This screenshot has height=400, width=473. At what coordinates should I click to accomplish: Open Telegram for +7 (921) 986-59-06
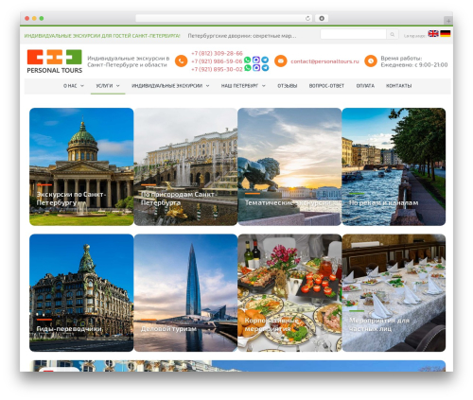265,60
